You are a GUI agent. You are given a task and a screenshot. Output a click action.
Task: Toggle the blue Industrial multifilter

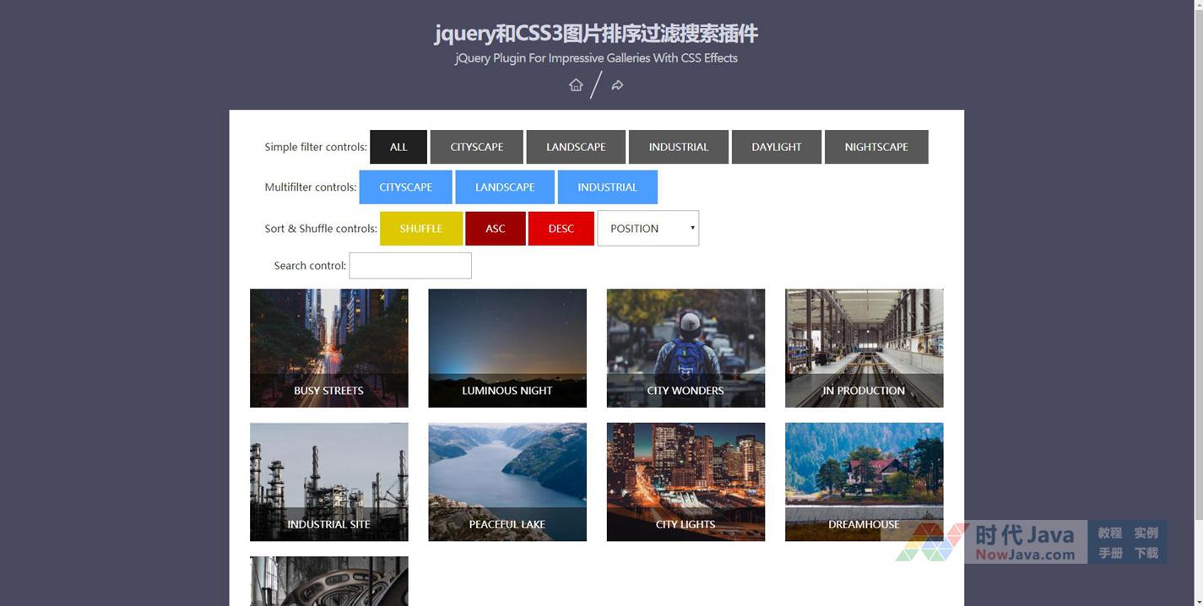click(x=607, y=187)
